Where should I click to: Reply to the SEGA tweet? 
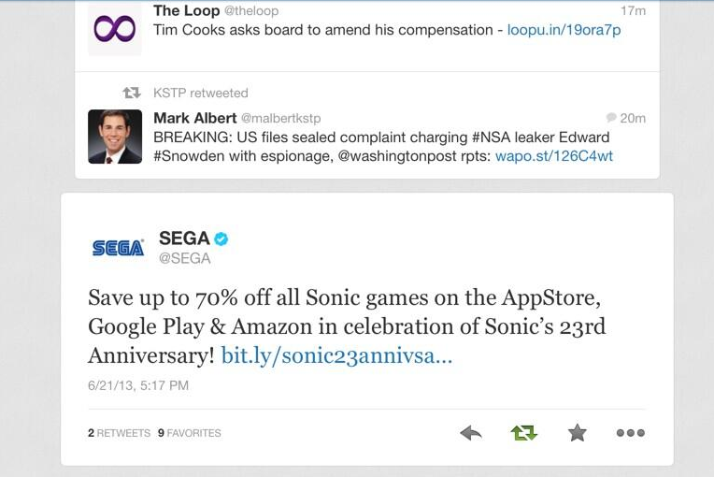(x=471, y=433)
